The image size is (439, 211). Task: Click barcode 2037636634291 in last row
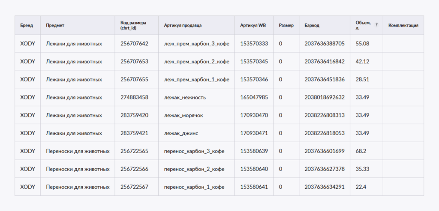point(324,187)
